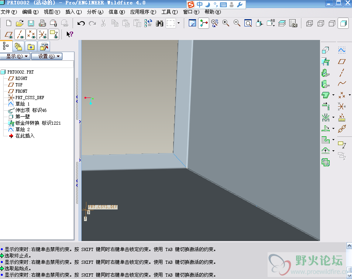
Task: Switch to shaded display mode
Action: coord(343,23)
